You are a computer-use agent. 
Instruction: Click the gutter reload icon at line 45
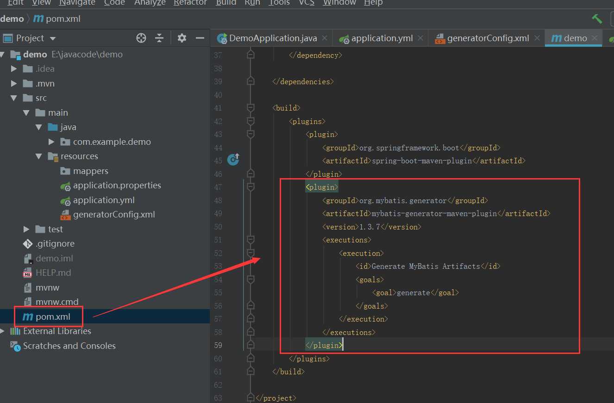(x=233, y=160)
